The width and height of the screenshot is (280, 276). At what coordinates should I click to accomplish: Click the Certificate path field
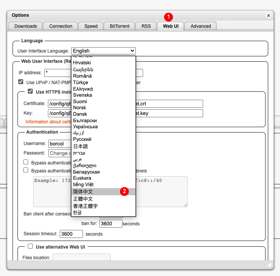(x=126, y=104)
